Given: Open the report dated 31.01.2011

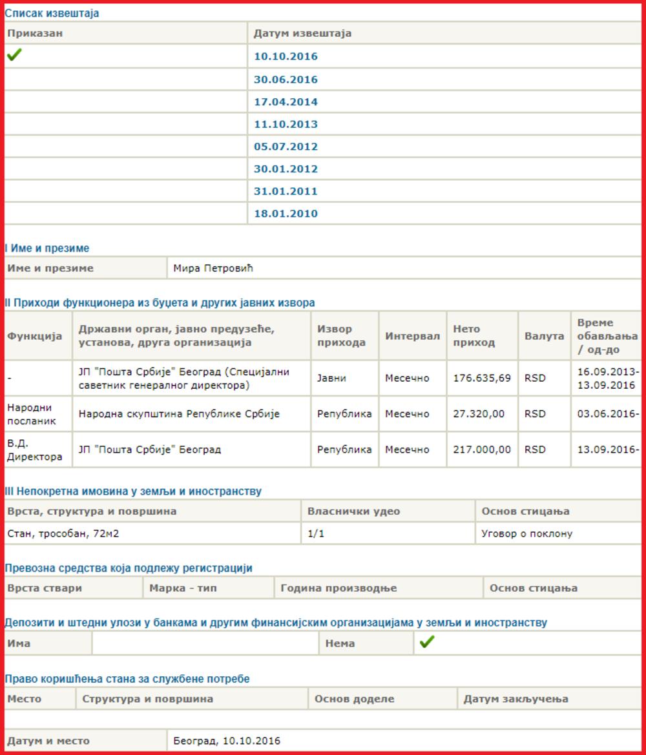Looking at the screenshot, I should [x=286, y=191].
